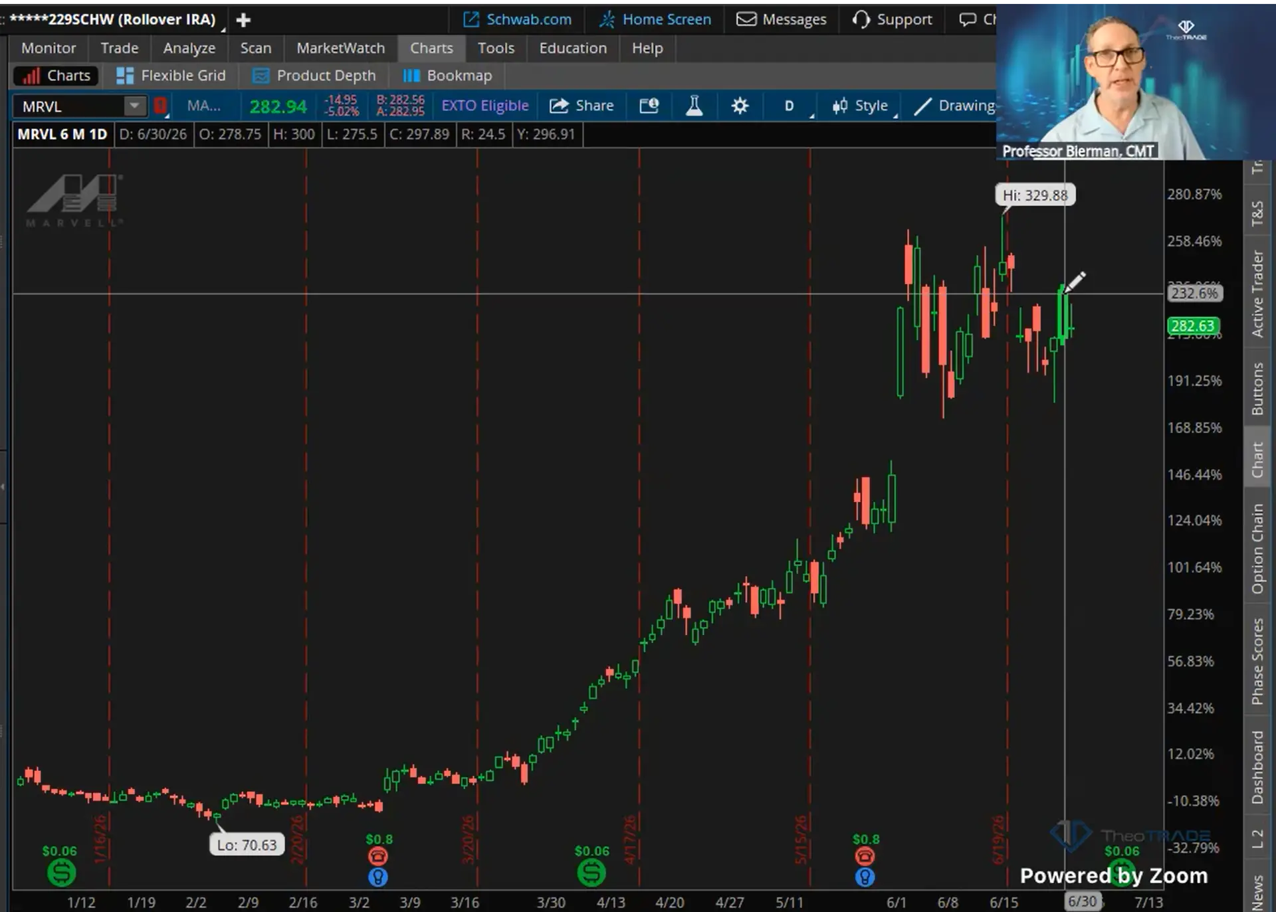Click the O: 278.75 open value

pos(230,134)
